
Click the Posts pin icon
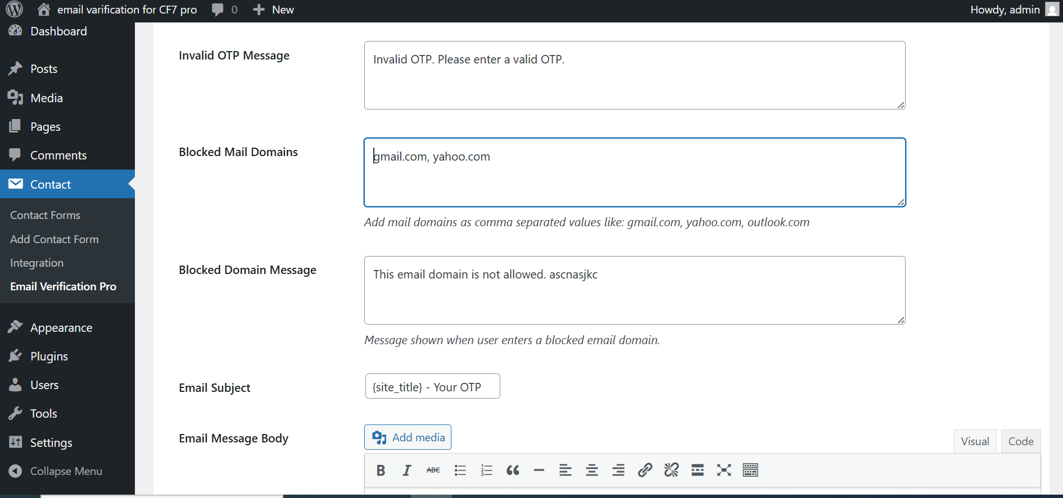15,68
